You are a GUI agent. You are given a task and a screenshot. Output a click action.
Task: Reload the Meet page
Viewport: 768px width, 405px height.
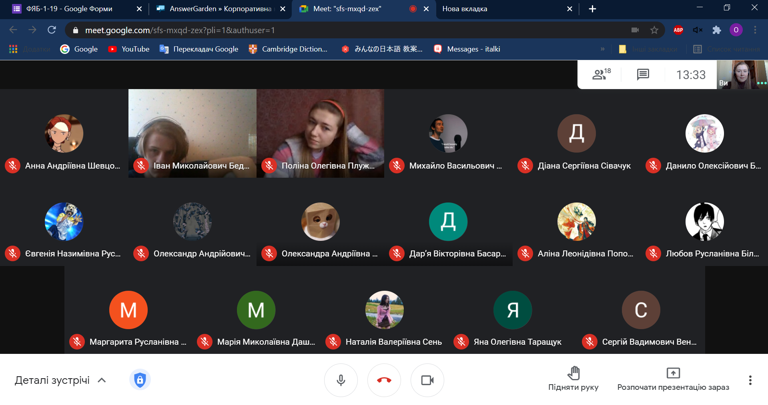52,30
